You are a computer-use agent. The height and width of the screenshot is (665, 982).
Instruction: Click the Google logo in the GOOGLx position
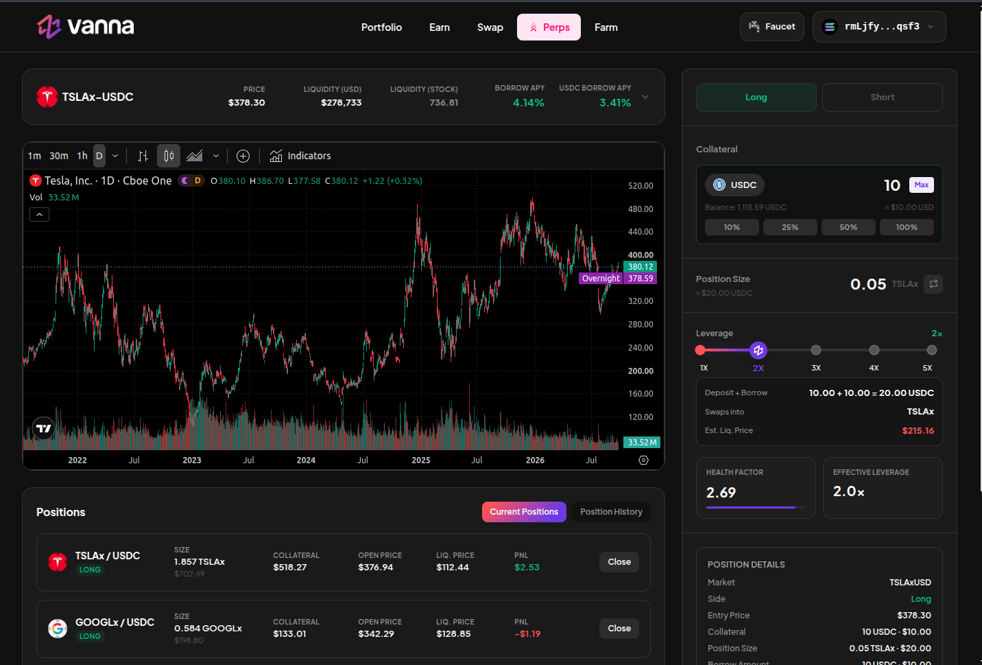[x=58, y=629]
